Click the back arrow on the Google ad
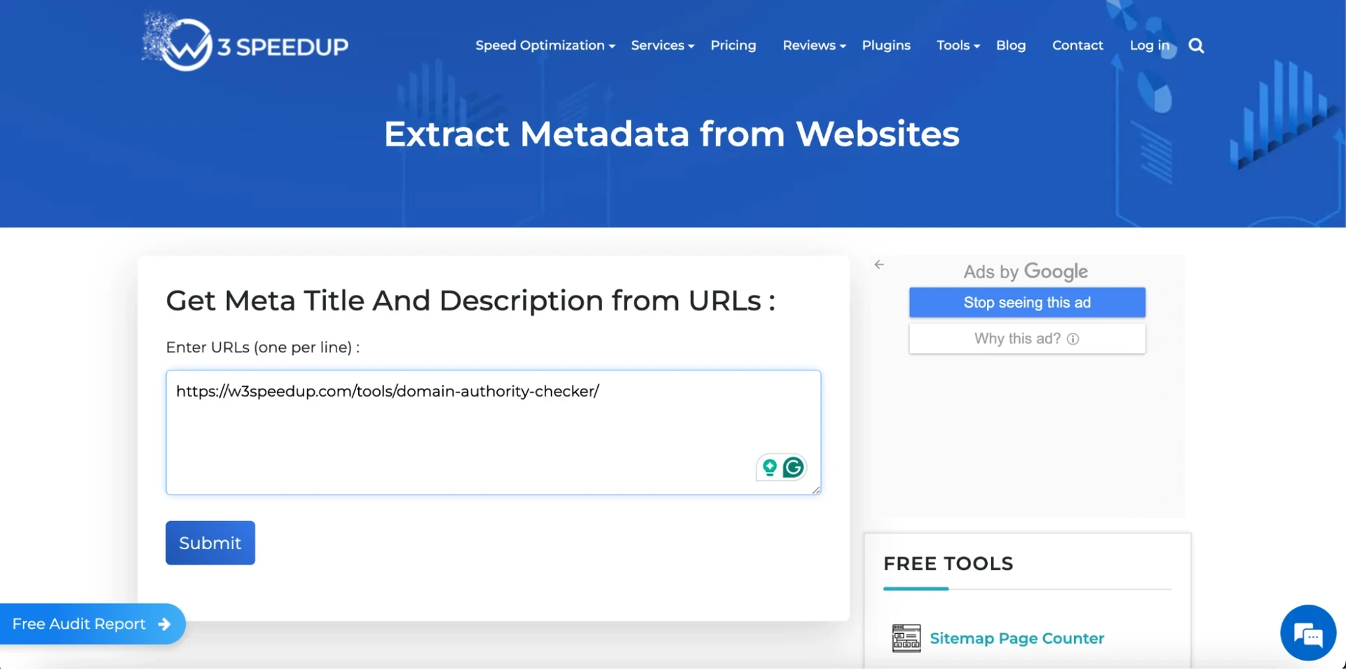This screenshot has height=669, width=1346. [x=879, y=265]
